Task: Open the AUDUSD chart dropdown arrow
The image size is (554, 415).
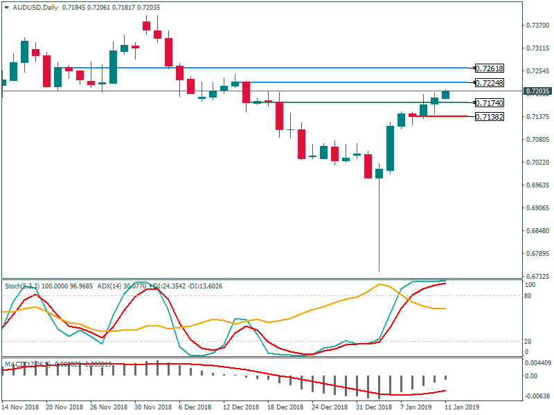Action: click(6, 8)
